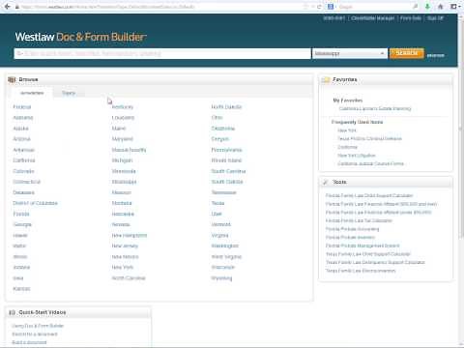Open the Pennsylvania link
Image resolution: width=464 pixels, height=348 pixels.
(x=226, y=150)
